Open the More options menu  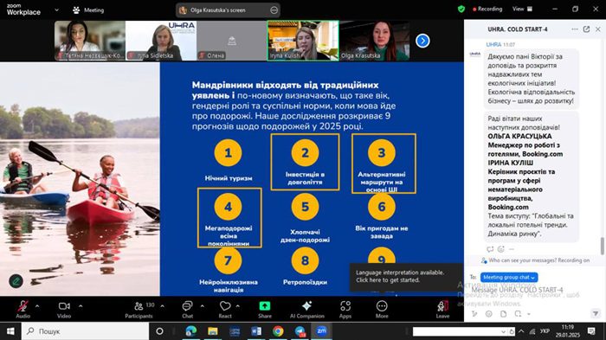(x=382, y=309)
